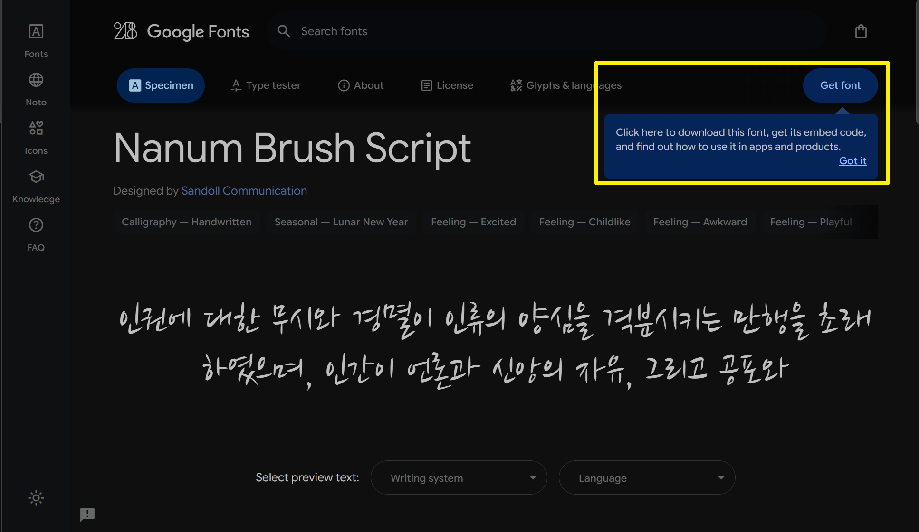Click the send feedback icon

[x=87, y=514]
